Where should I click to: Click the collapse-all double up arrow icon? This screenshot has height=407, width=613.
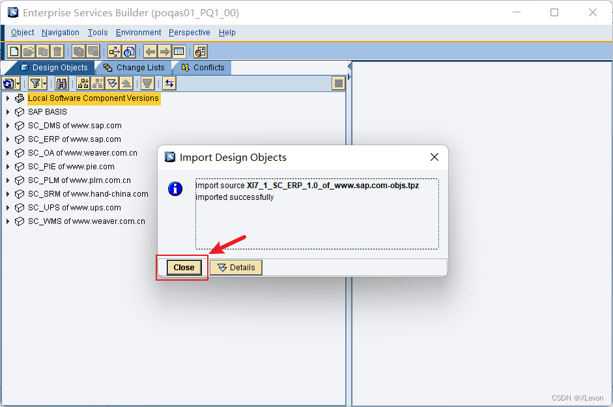click(x=126, y=83)
